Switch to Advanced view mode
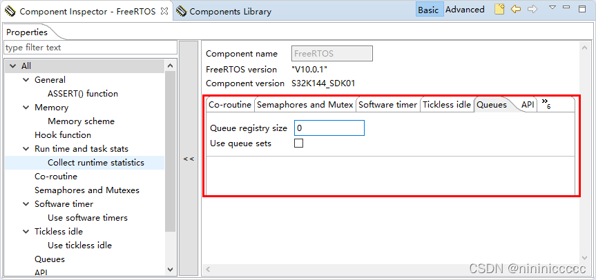 [465, 10]
